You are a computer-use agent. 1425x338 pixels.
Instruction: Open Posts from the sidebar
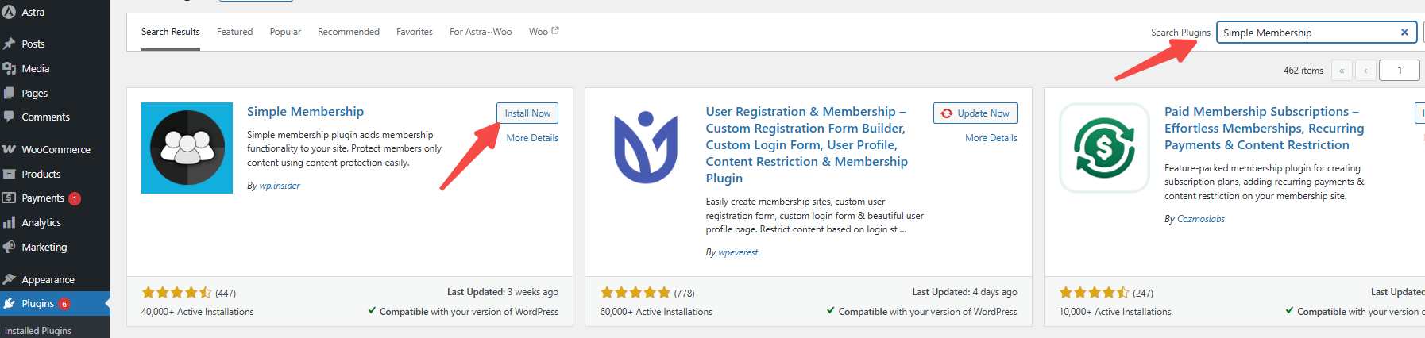pyautogui.click(x=33, y=44)
